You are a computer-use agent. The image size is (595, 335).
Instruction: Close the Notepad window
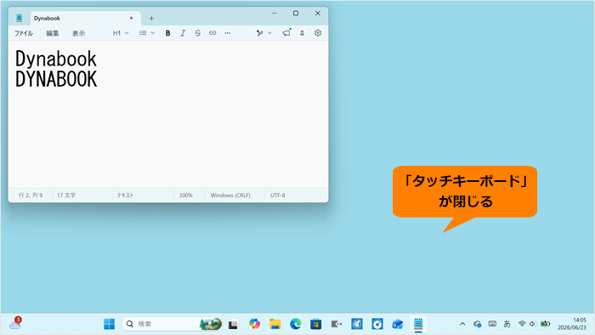(318, 14)
